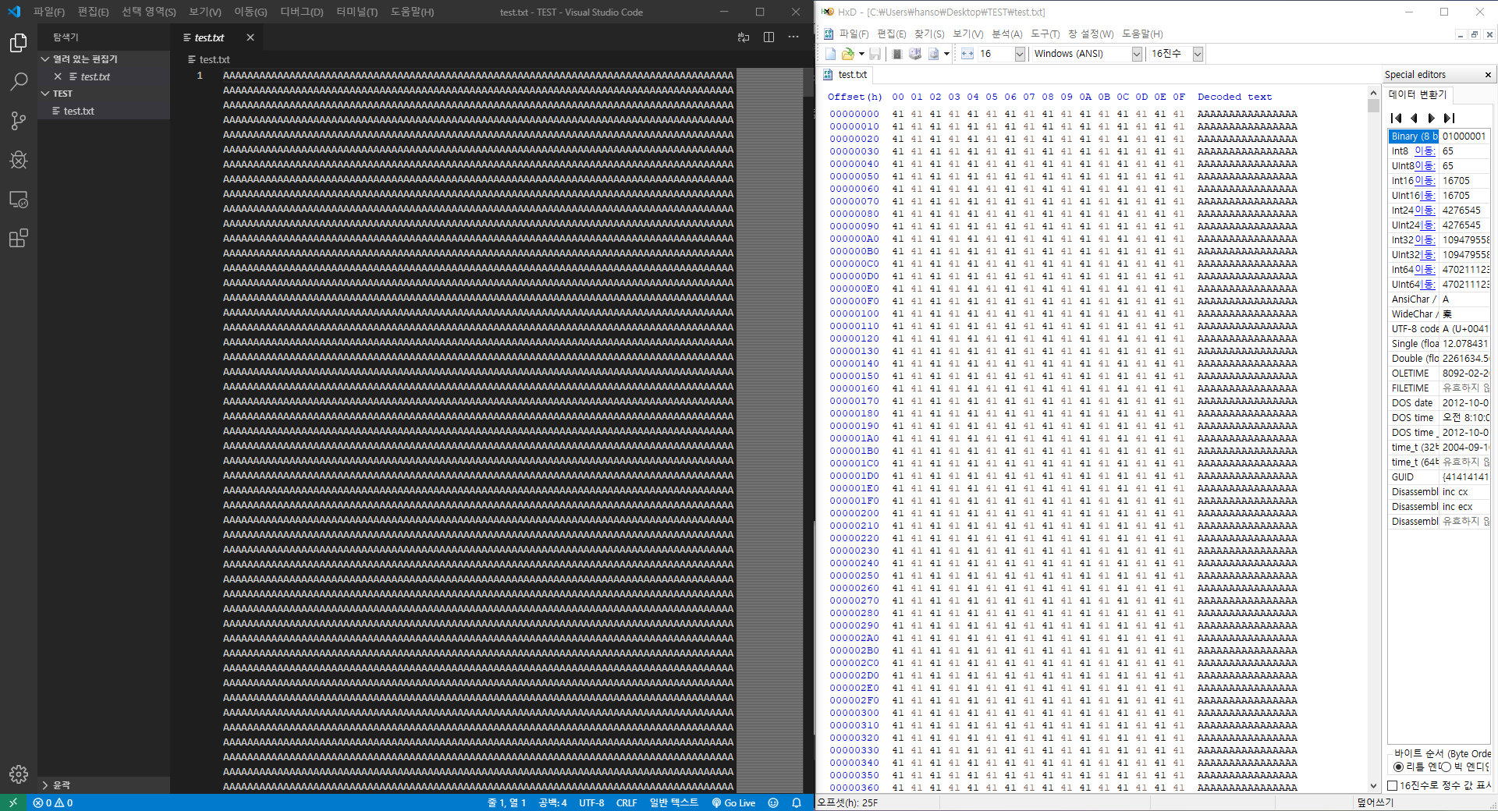Image resolution: width=1498 pixels, height=811 pixels.
Task: Click the HxD hex view scrollbar up arrow
Action: coord(1373,93)
